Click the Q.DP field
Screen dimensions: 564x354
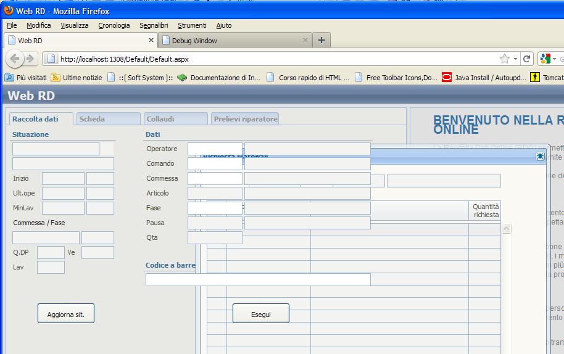pyautogui.click(x=51, y=252)
